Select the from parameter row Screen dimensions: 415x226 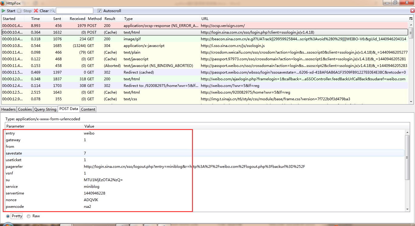205,146
